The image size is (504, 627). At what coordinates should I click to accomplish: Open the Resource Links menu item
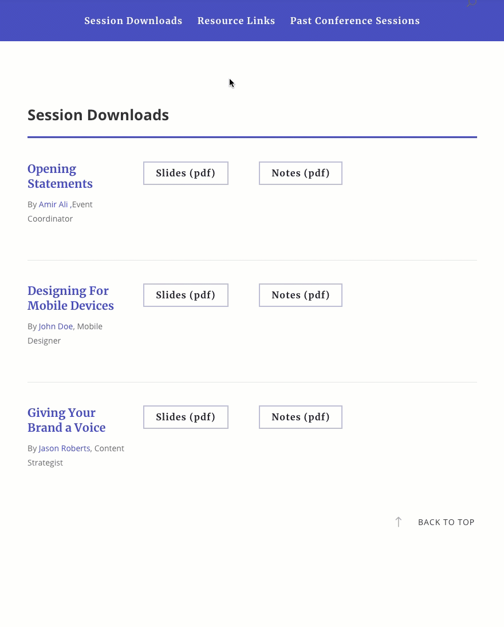tap(236, 21)
